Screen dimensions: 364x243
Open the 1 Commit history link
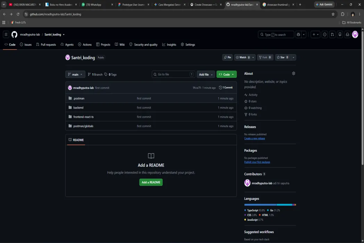point(226,87)
